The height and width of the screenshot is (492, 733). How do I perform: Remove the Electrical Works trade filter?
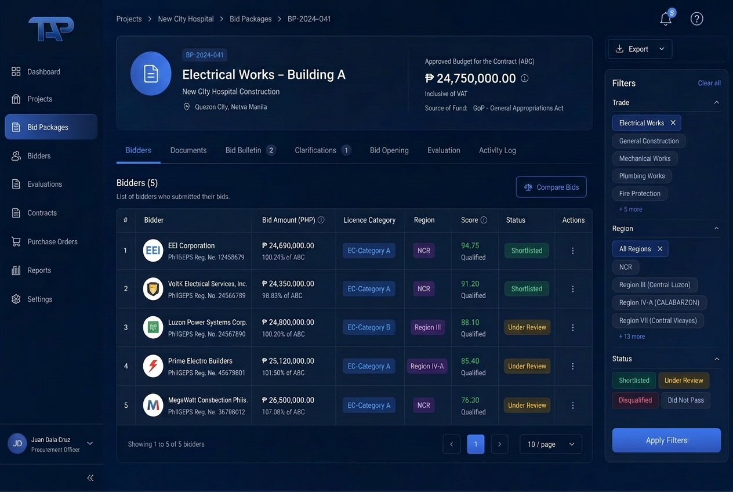[x=673, y=123]
